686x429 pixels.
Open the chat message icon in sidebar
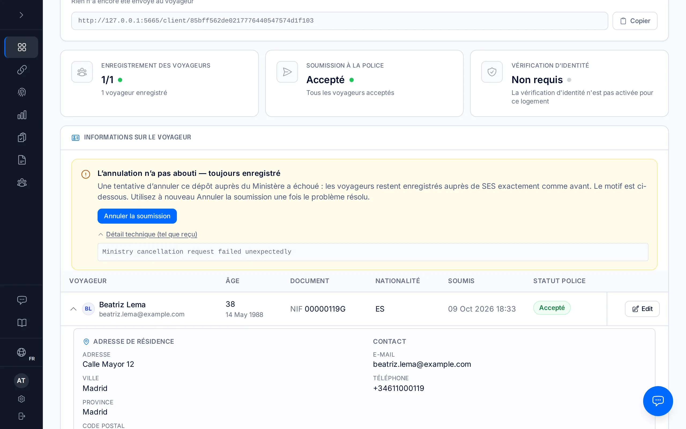[x=21, y=300]
